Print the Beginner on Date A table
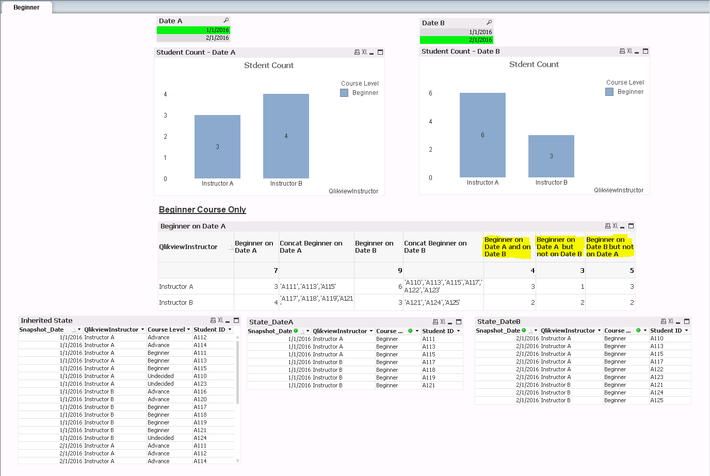Image resolution: width=710 pixels, height=476 pixels. coord(607,226)
